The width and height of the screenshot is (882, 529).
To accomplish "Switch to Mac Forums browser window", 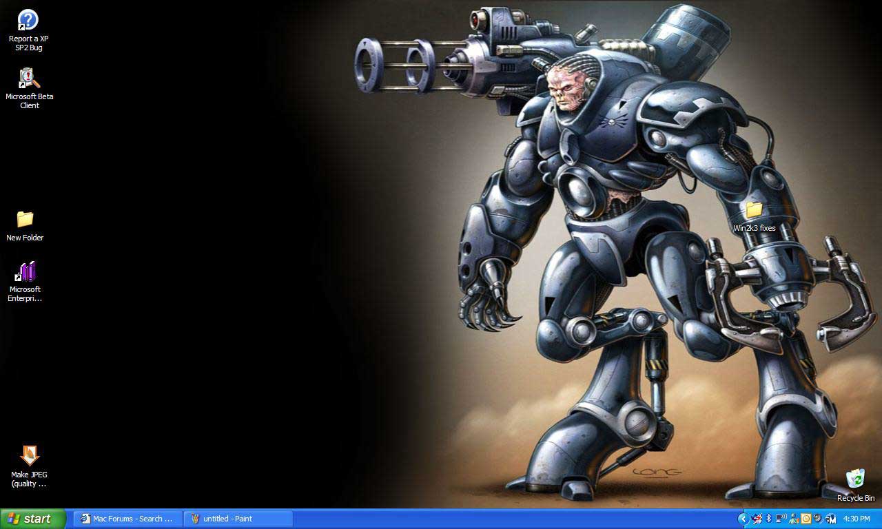I will coord(127,519).
